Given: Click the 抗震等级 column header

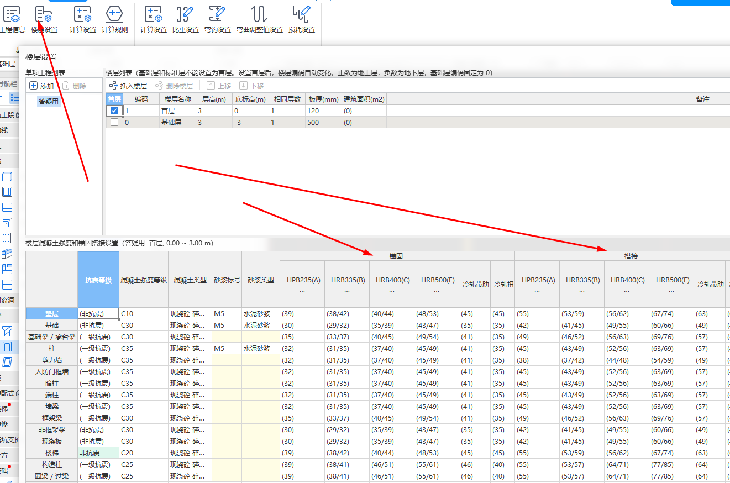Looking at the screenshot, I should click(98, 280).
